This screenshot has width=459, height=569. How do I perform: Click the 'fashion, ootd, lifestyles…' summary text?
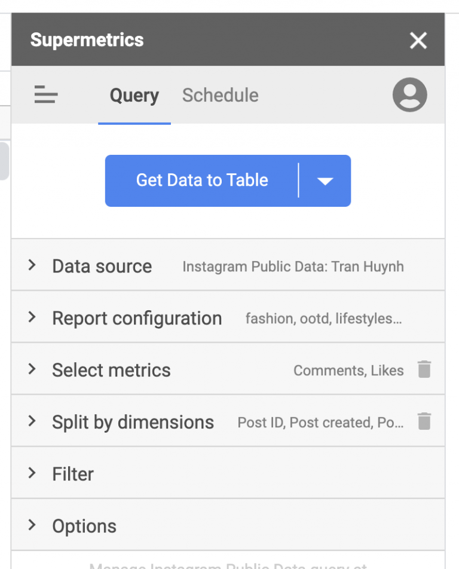point(323,319)
